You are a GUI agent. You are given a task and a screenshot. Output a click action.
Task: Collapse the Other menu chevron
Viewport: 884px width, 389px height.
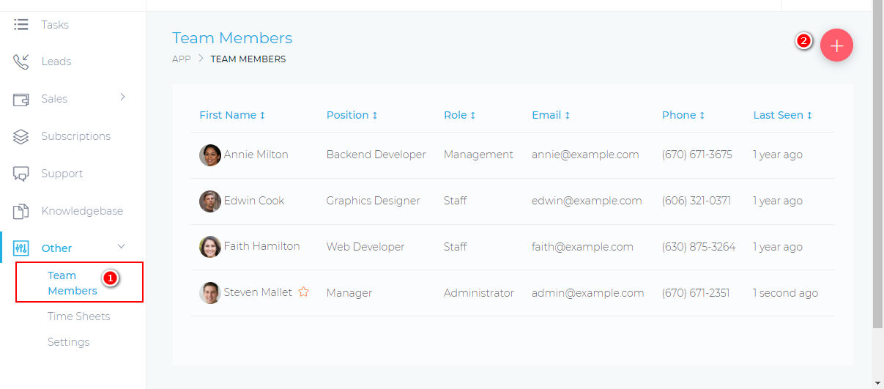122,247
